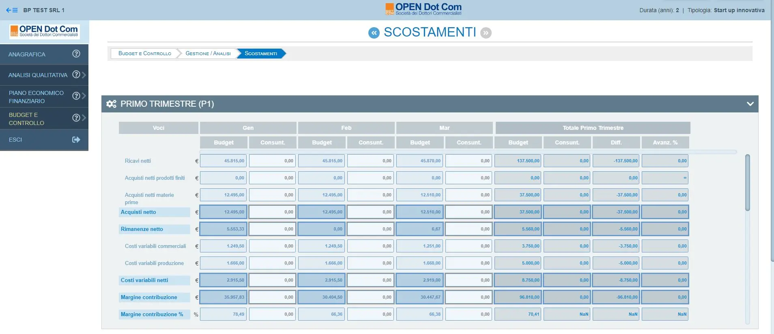Collapse the Primo Trimestre (P1) panel

(x=750, y=104)
